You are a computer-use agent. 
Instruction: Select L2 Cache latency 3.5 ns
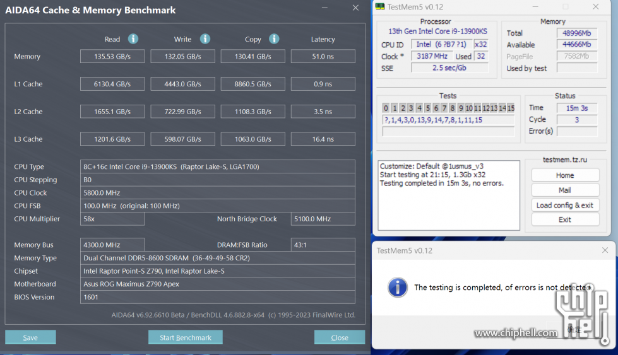coord(323,112)
